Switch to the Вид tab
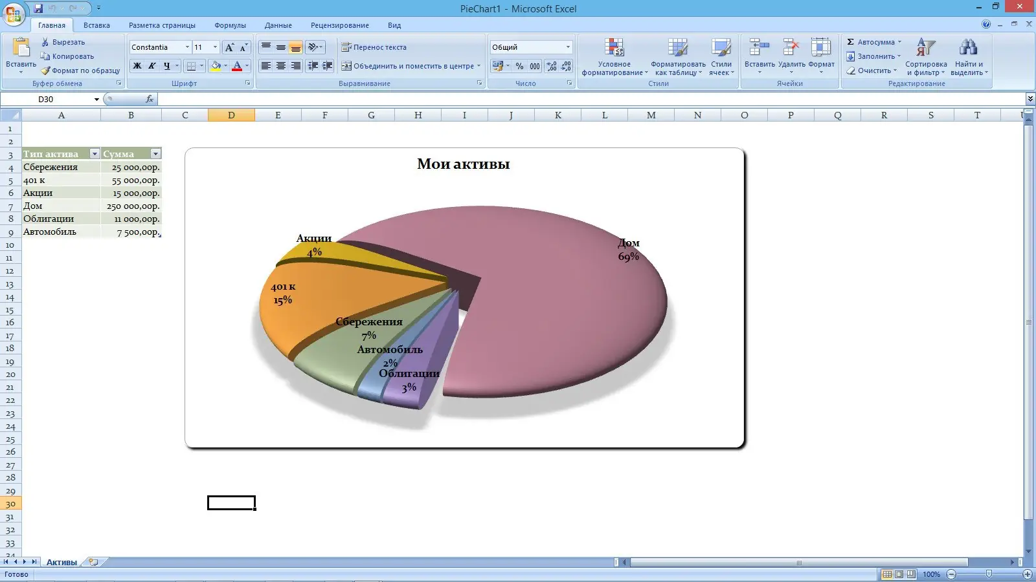This screenshot has width=1036, height=582. point(394,25)
